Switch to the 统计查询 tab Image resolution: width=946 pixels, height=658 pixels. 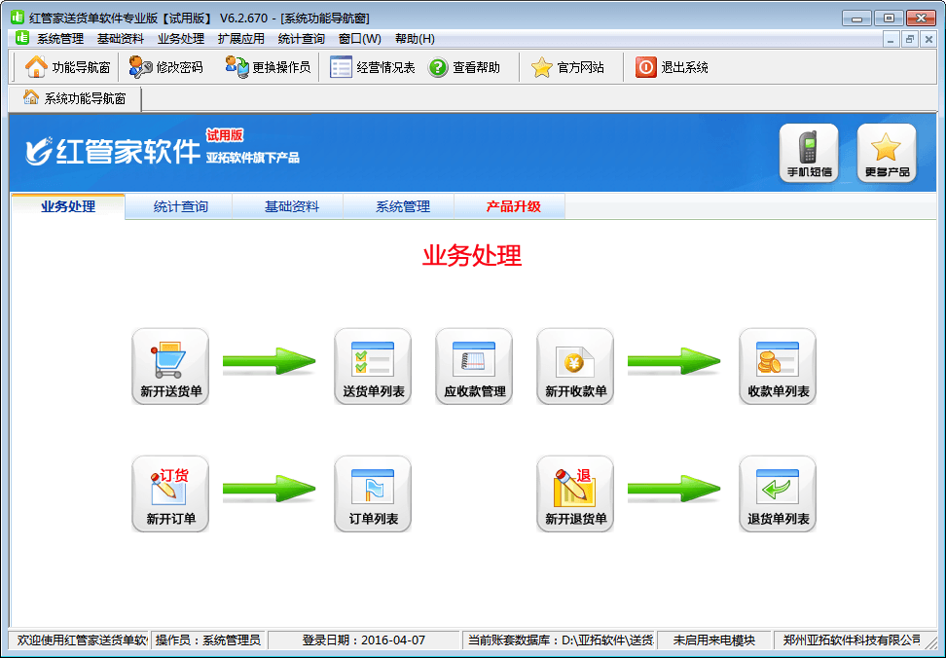pos(180,206)
